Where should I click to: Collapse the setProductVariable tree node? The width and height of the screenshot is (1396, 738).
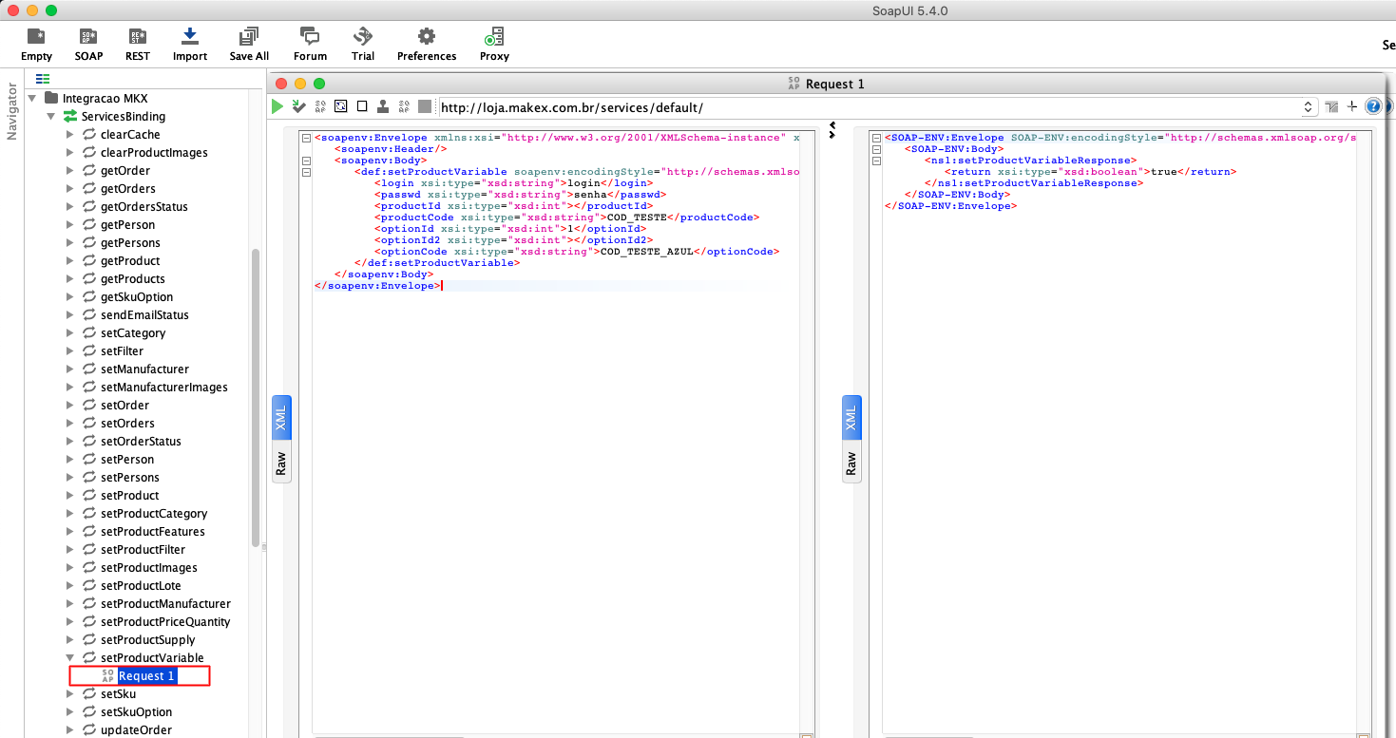[70, 658]
